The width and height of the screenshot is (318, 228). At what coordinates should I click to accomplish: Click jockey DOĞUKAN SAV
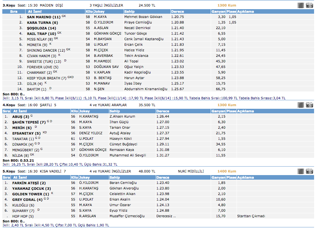106,67
